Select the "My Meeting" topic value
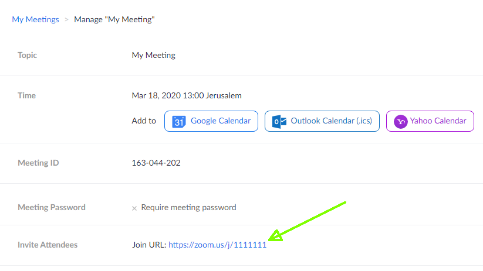This screenshot has height=271, width=483. click(153, 55)
